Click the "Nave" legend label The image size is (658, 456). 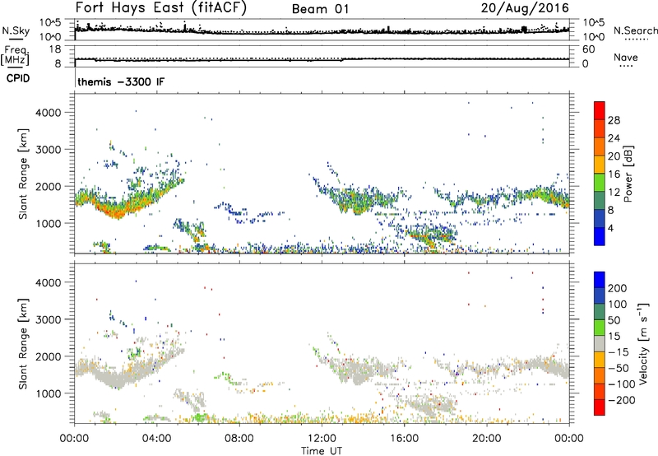point(626,58)
